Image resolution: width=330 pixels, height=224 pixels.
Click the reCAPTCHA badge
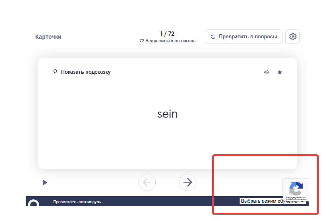pyautogui.click(x=296, y=190)
